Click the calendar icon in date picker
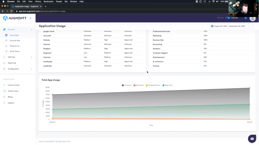The height and width of the screenshot is (145, 259). coord(212,26)
